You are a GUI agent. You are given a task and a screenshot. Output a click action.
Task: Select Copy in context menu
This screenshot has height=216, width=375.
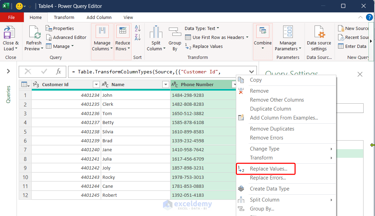286,80
